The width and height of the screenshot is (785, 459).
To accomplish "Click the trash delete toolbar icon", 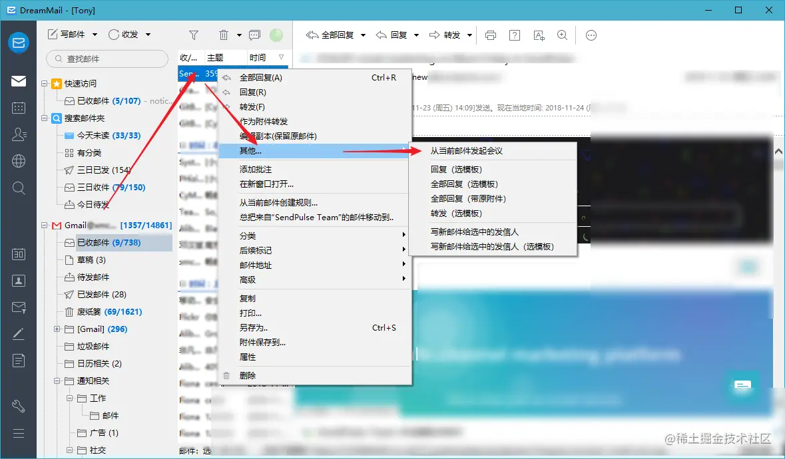I will [x=224, y=35].
